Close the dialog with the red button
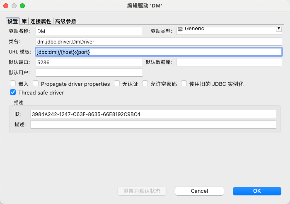The height and width of the screenshot is (204, 290). pyautogui.click(x=6, y=6)
